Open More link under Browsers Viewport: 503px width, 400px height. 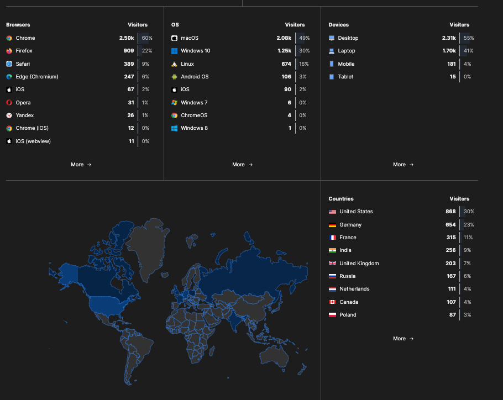tap(81, 165)
